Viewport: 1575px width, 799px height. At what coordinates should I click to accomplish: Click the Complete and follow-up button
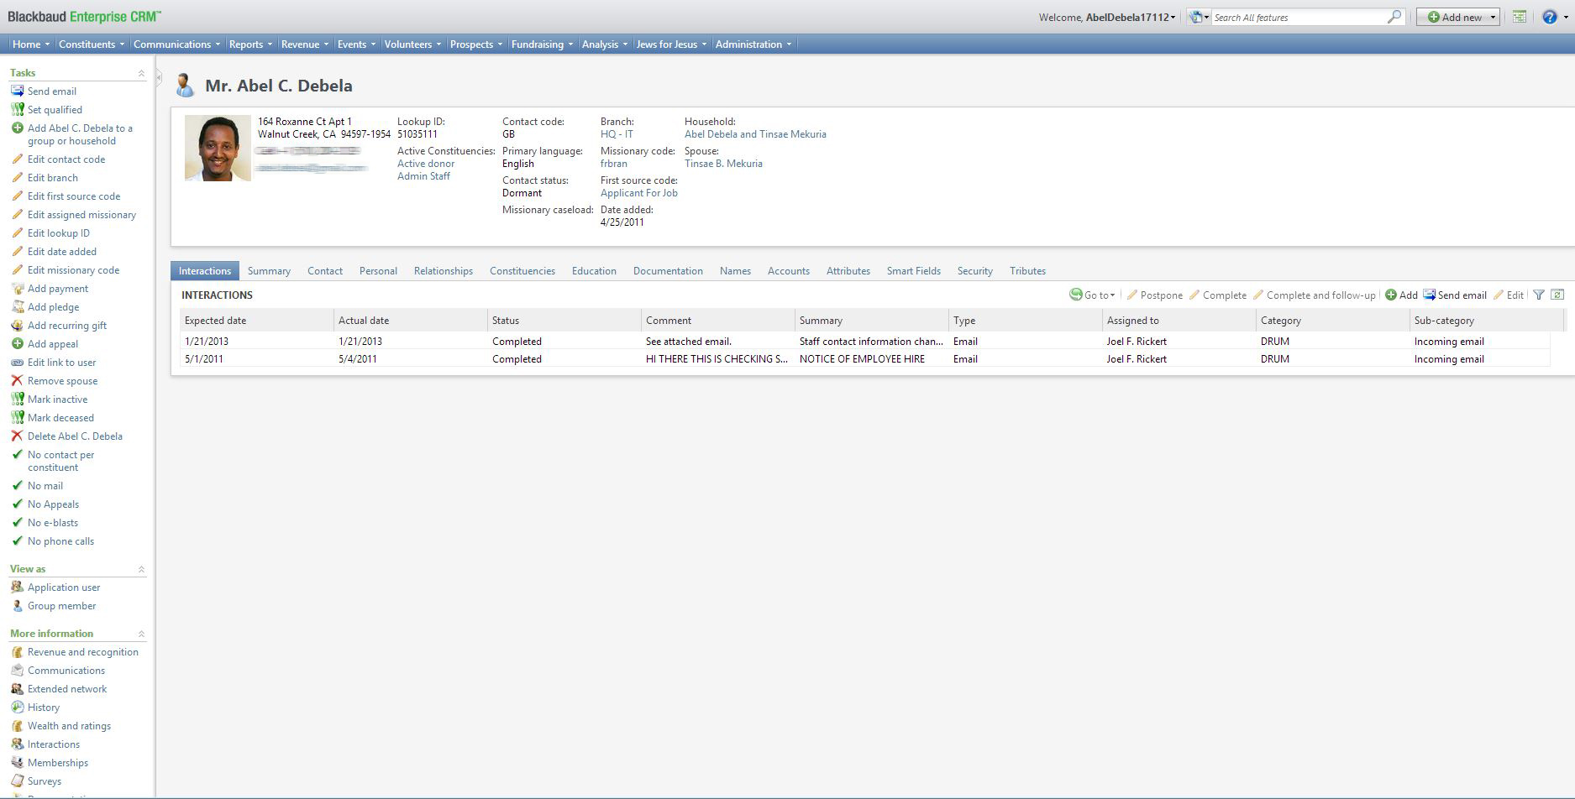point(1320,295)
